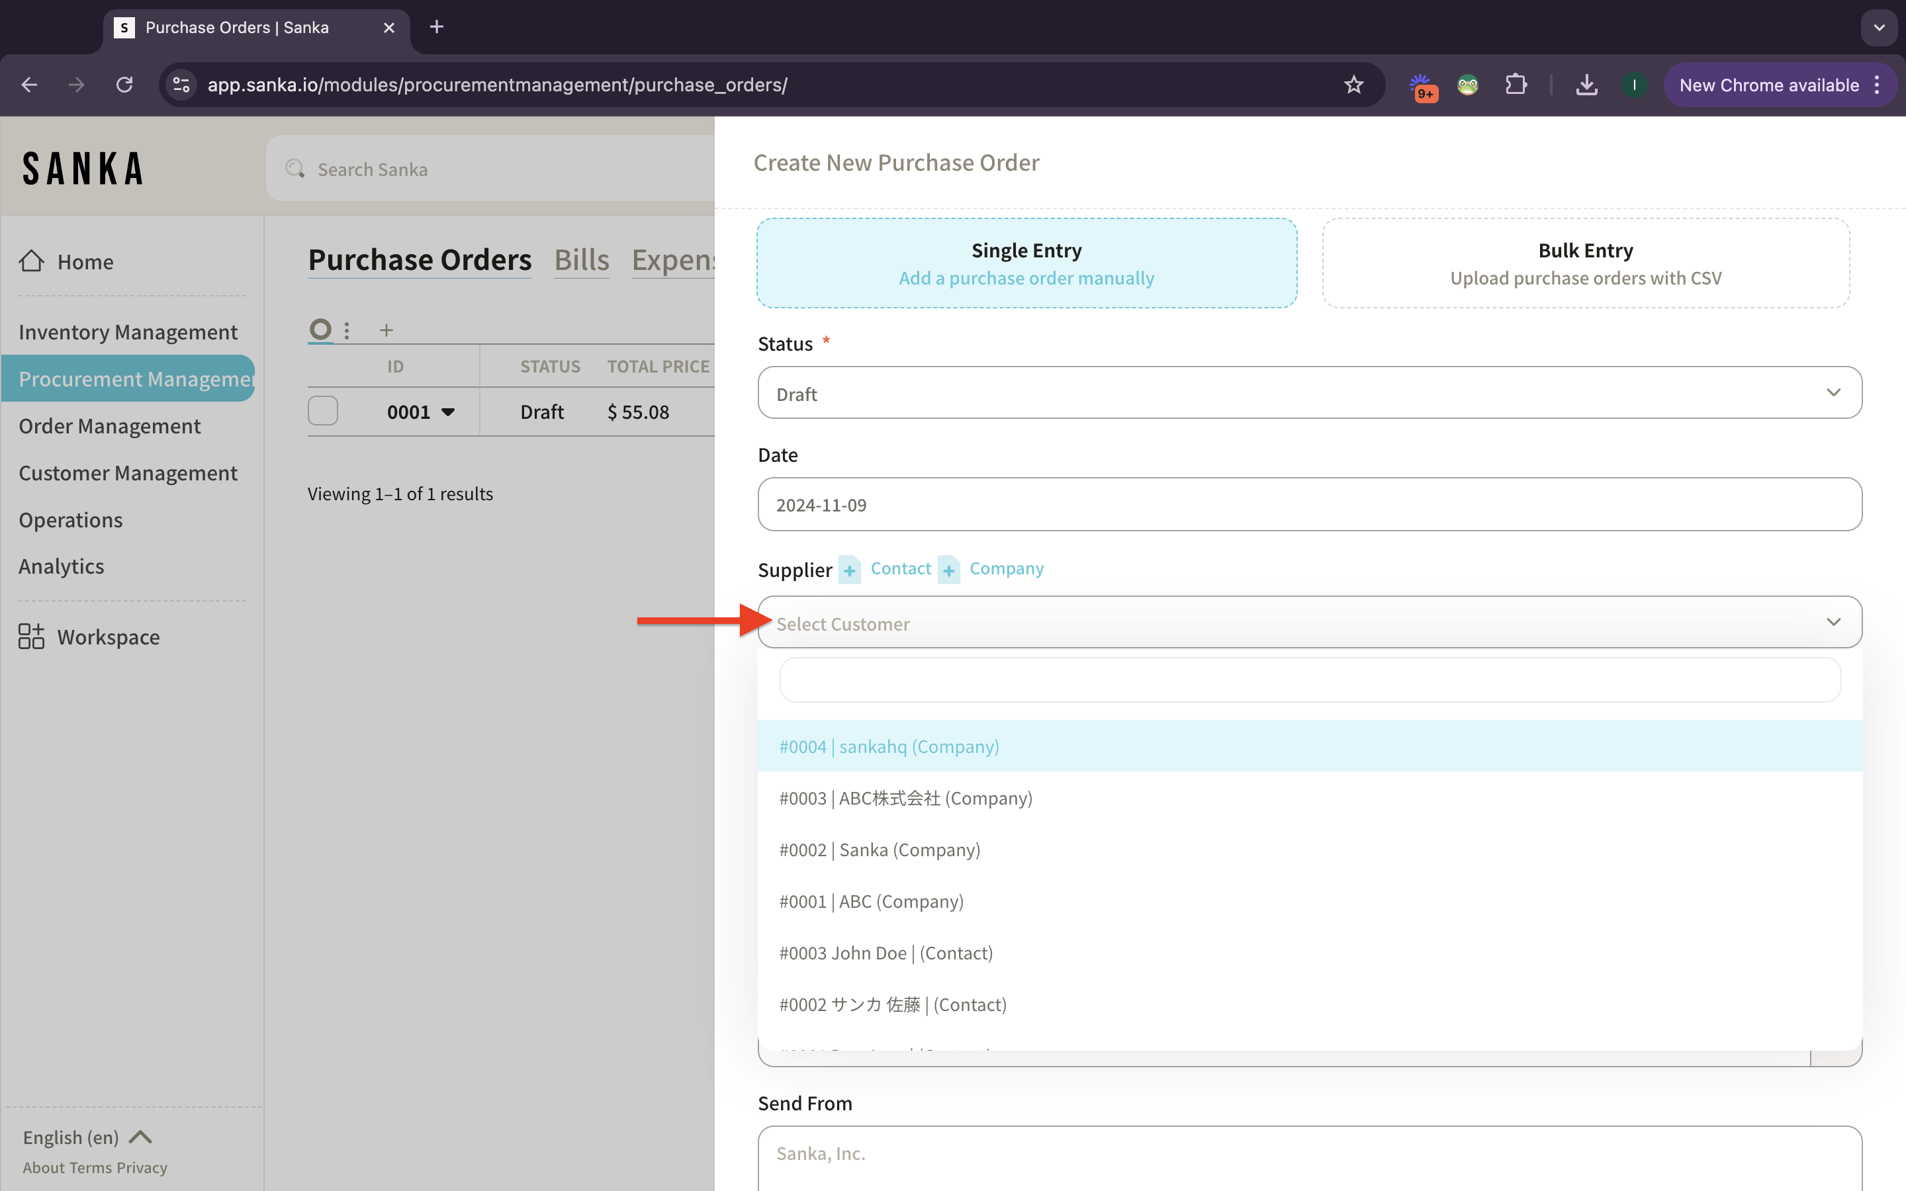Viewport: 1906px width, 1191px height.
Task: Open the three-dot view options menu
Action: [x=347, y=330]
